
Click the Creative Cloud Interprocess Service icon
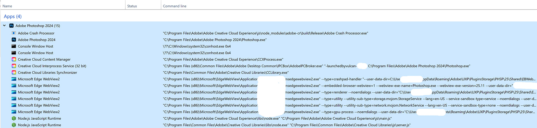click(14, 66)
